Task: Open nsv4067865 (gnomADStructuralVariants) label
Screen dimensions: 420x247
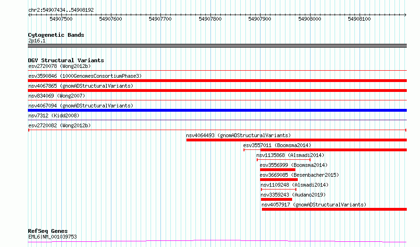Action: [x=81, y=86]
